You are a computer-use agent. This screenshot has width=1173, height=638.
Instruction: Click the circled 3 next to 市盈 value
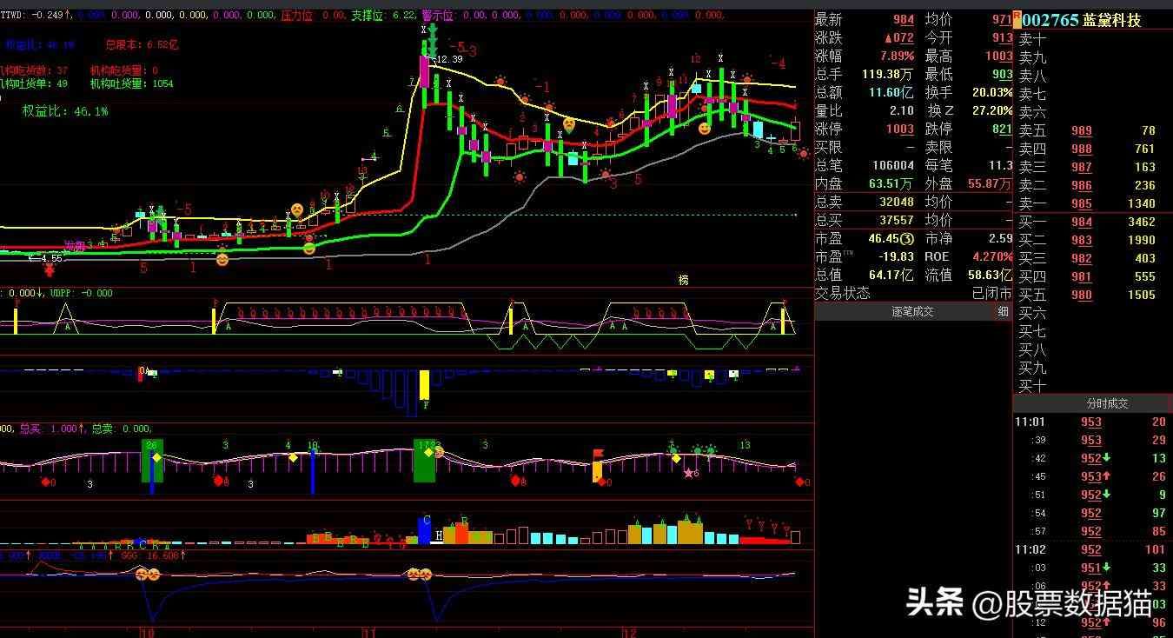(906, 238)
